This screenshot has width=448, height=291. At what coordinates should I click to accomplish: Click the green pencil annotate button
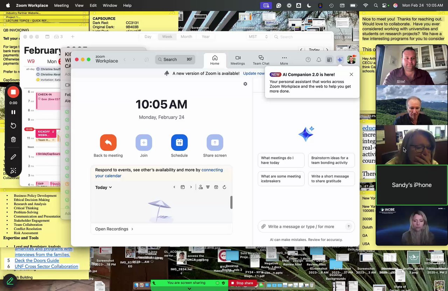(10, 281)
